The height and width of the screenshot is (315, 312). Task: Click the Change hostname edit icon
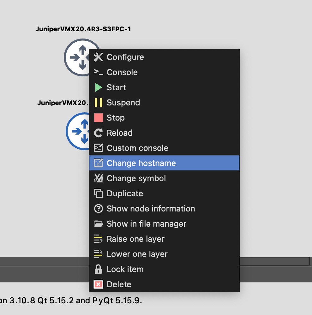point(98,163)
